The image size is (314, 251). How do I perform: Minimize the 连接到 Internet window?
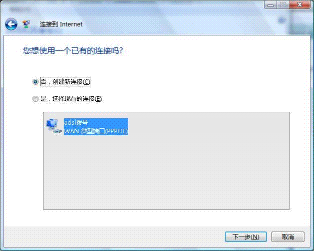pyautogui.click(x=270, y=5)
